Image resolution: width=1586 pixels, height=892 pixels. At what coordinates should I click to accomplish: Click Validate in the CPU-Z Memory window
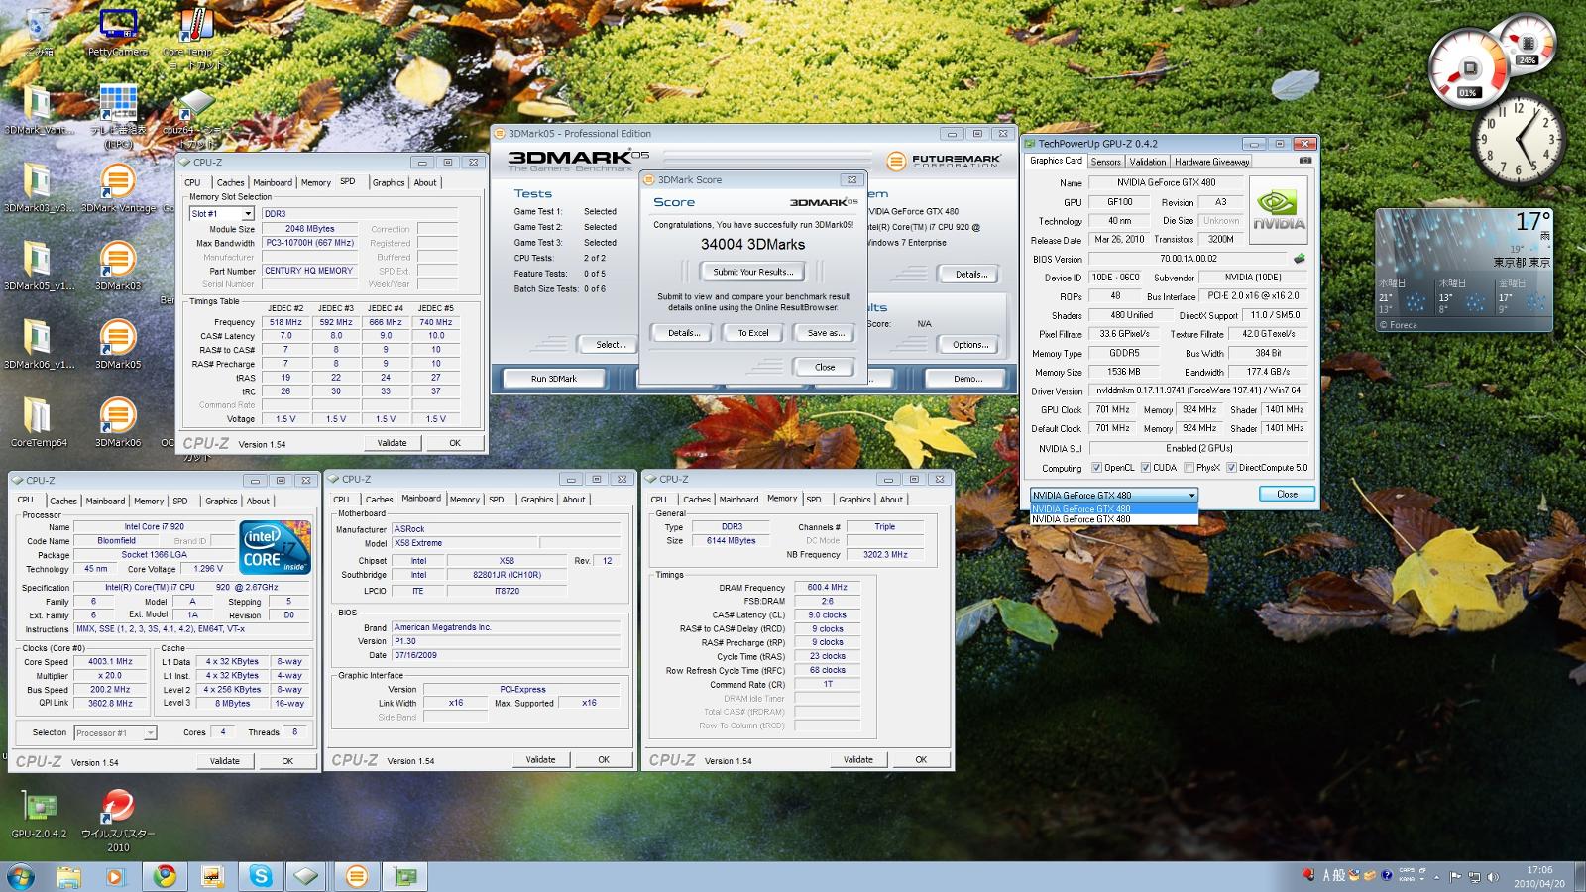pos(857,759)
